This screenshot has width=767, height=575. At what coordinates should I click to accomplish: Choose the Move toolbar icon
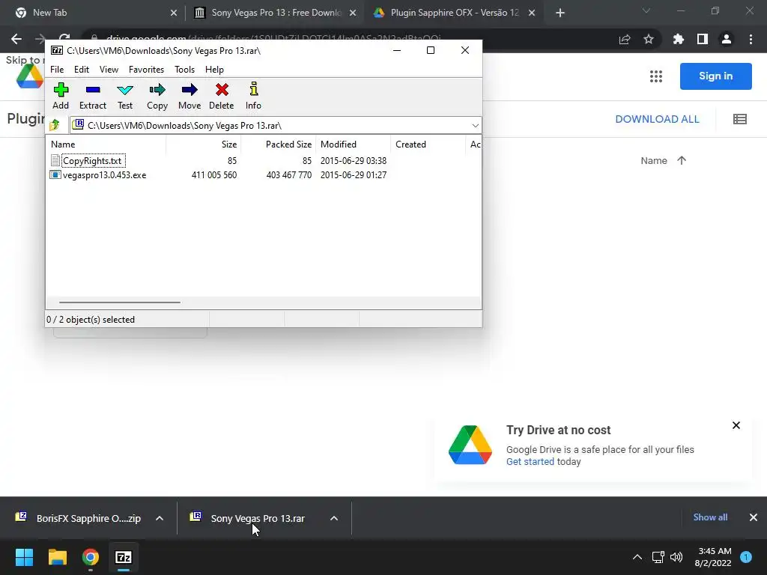coord(190,96)
